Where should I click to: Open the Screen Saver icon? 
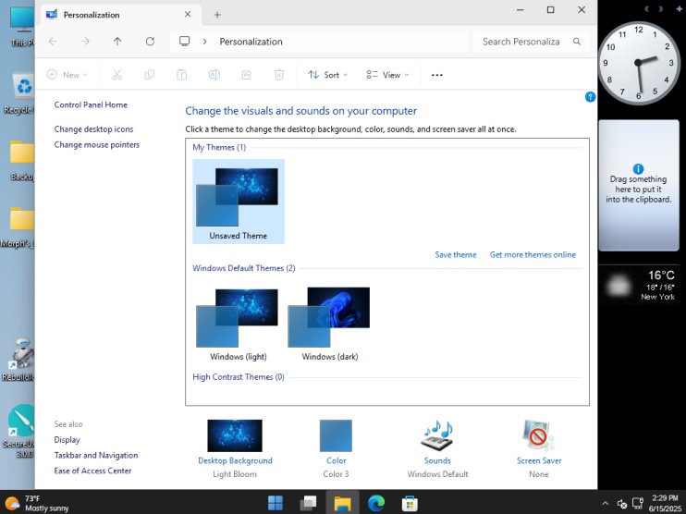click(x=538, y=435)
